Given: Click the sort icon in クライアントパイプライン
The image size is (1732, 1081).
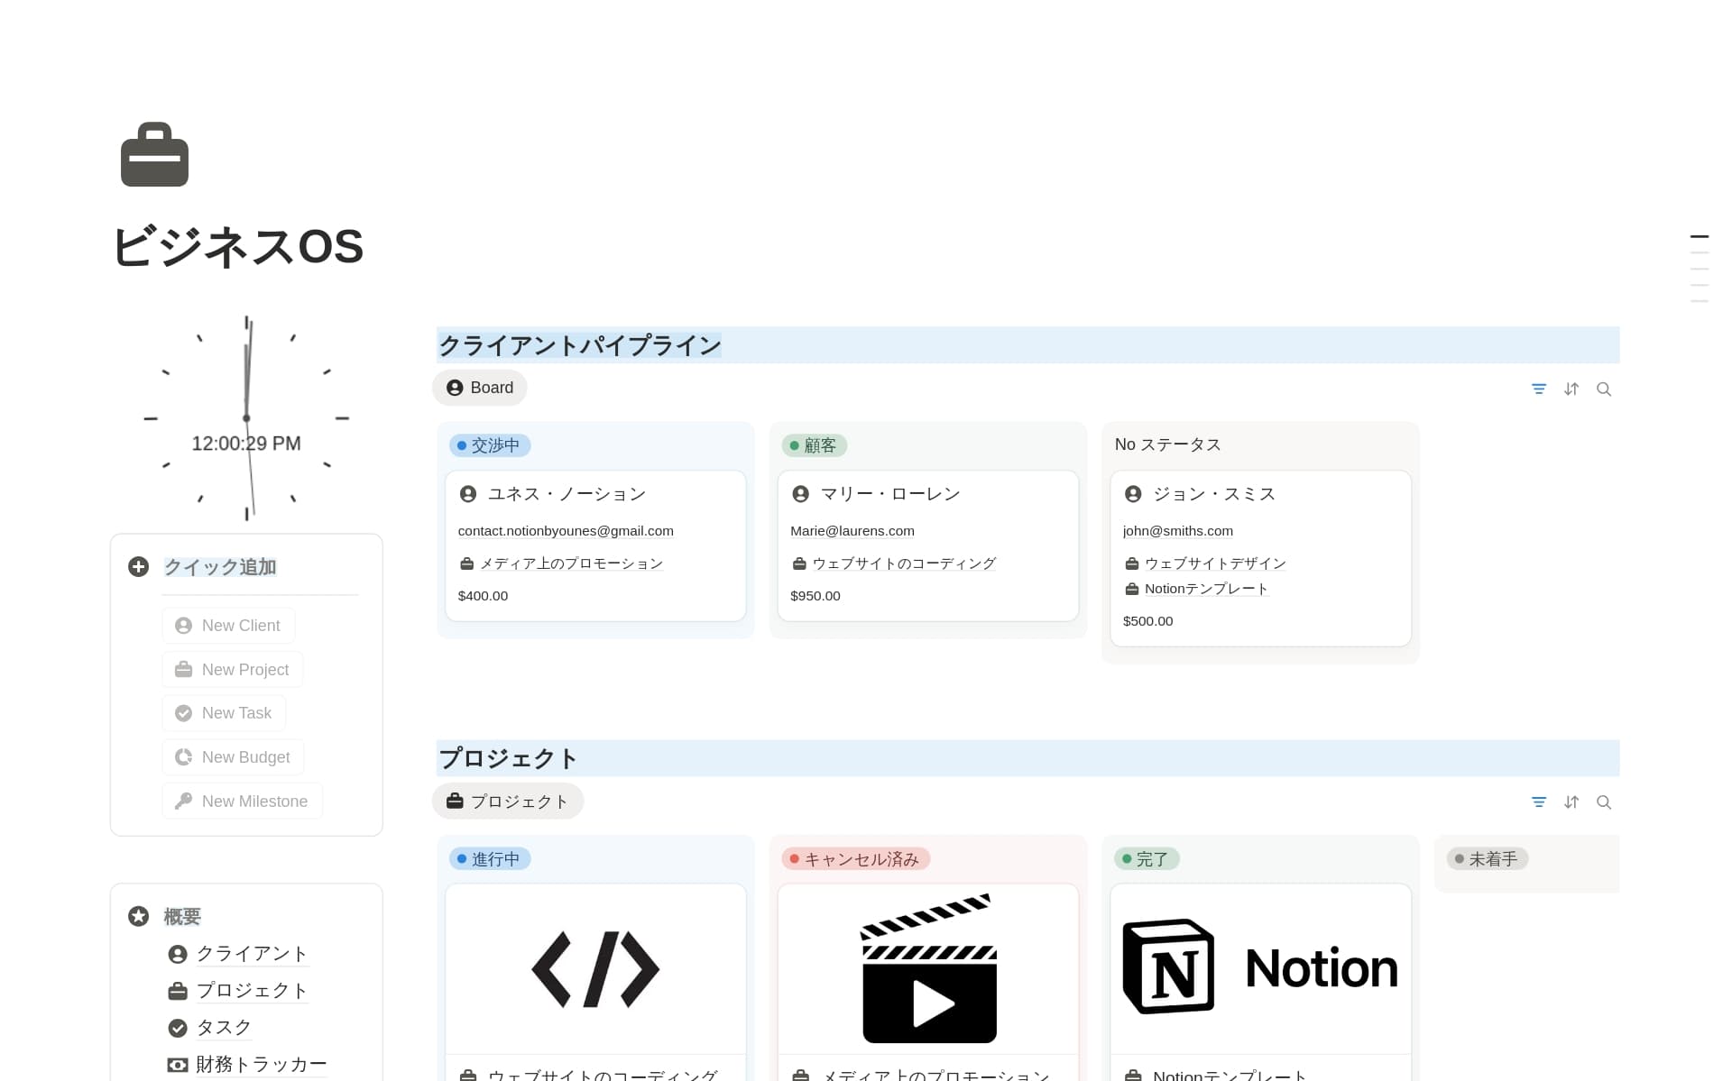Looking at the screenshot, I should tap(1571, 389).
